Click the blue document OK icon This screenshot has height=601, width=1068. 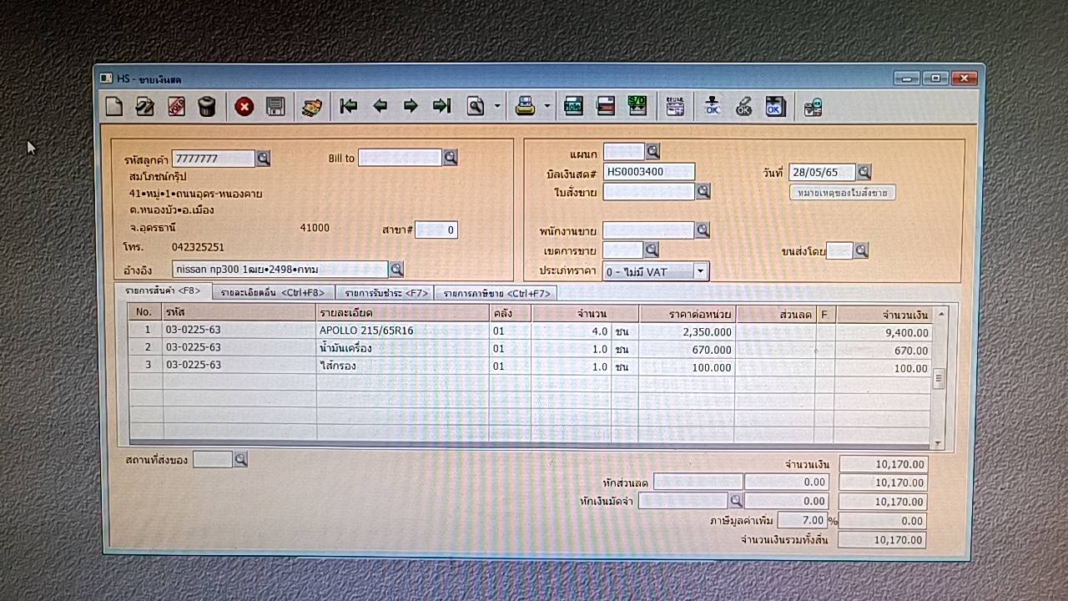[775, 106]
